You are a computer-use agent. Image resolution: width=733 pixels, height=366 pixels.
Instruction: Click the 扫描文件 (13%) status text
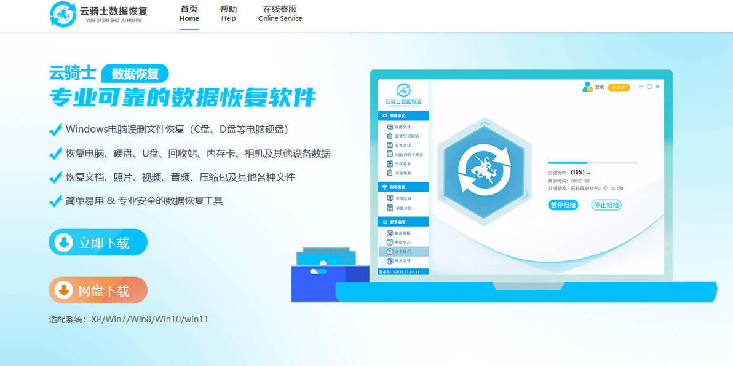tap(569, 173)
